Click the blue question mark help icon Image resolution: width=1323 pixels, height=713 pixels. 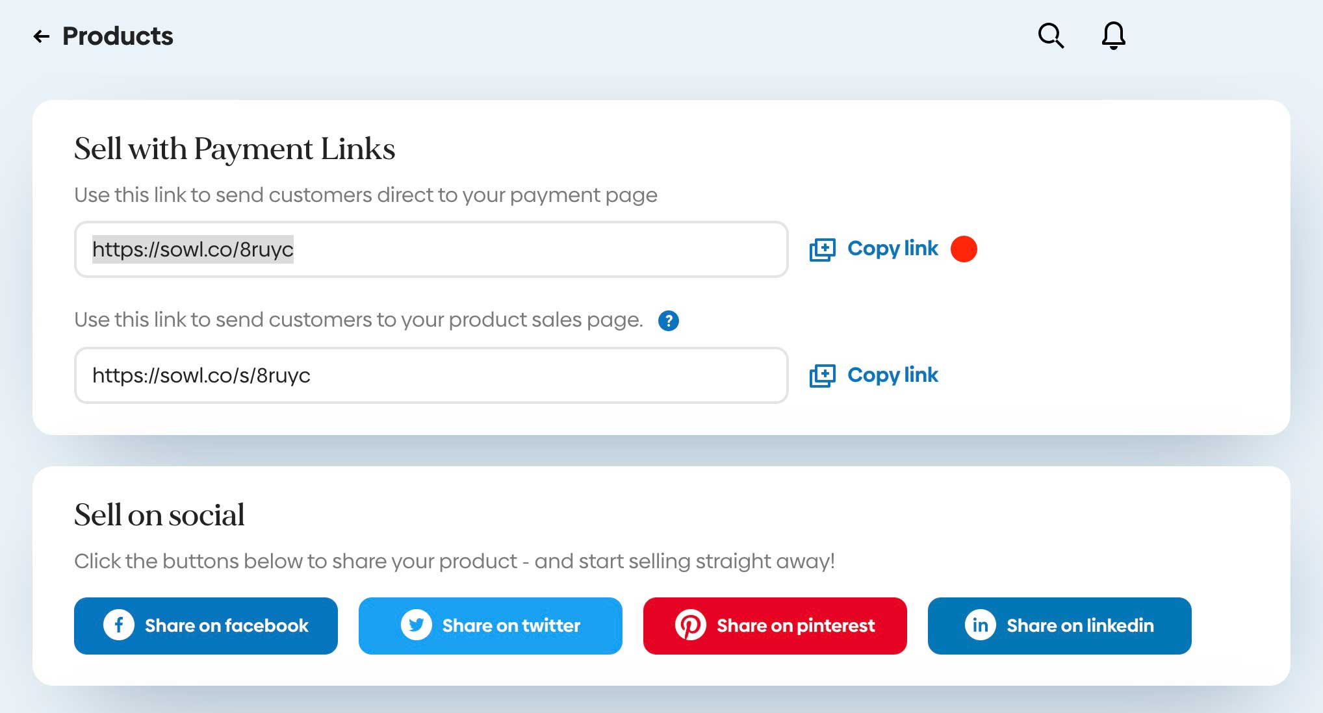pos(668,321)
